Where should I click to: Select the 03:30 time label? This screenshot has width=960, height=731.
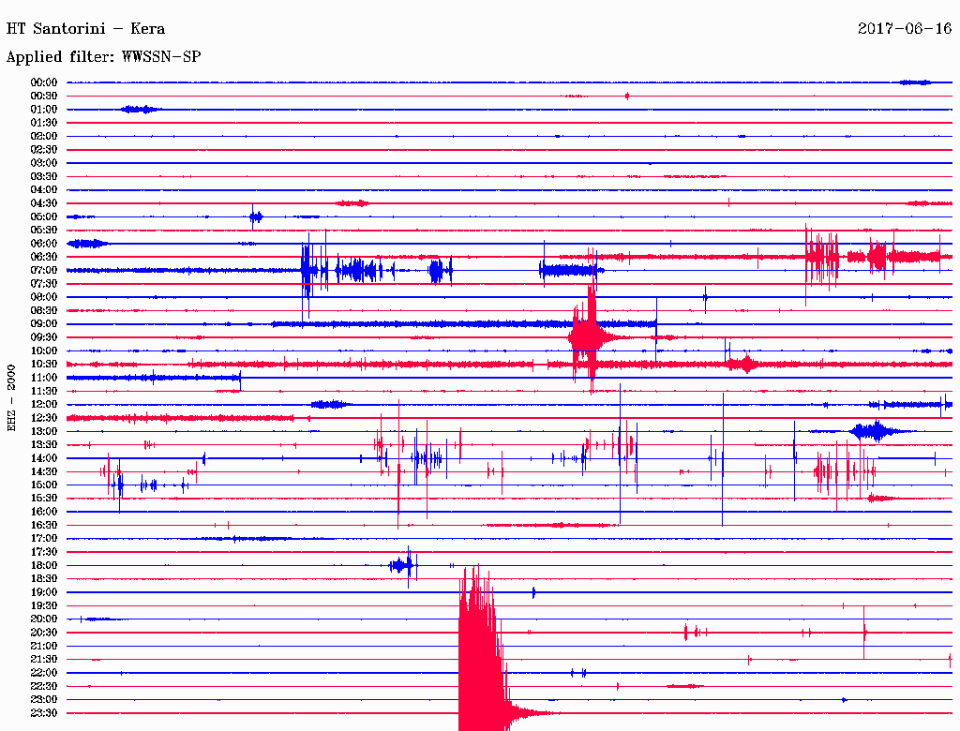pyautogui.click(x=44, y=176)
